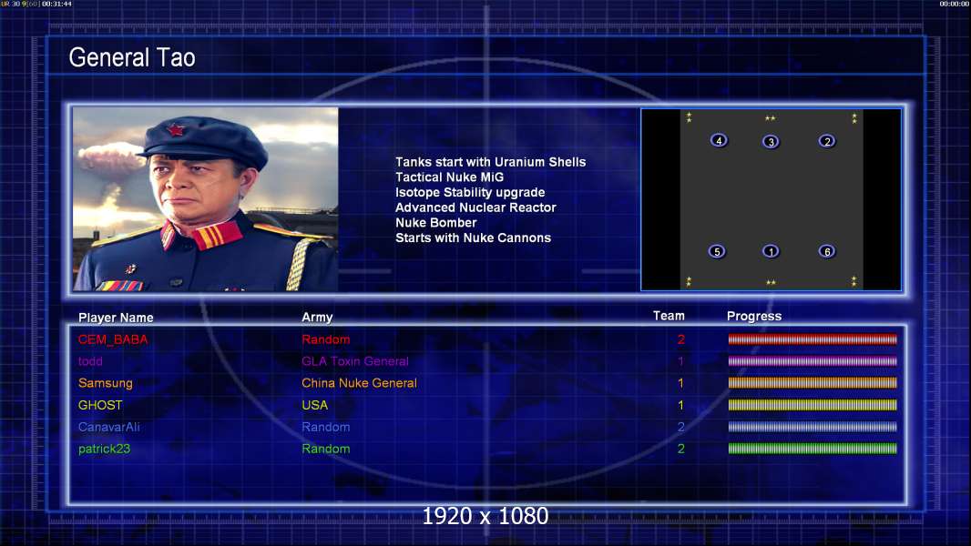Click the General Tao portrait image
This screenshot has width=971, height=546.
pos(206,199)
